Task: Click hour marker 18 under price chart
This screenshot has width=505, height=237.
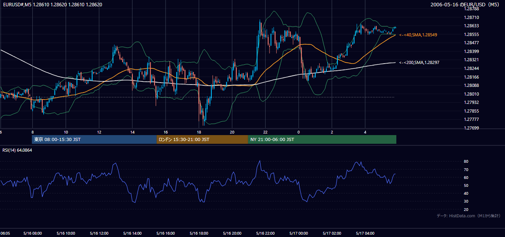Action: [199, 132]
